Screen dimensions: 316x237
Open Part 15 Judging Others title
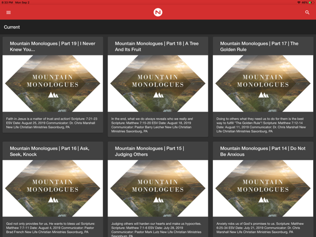[149, 151]
